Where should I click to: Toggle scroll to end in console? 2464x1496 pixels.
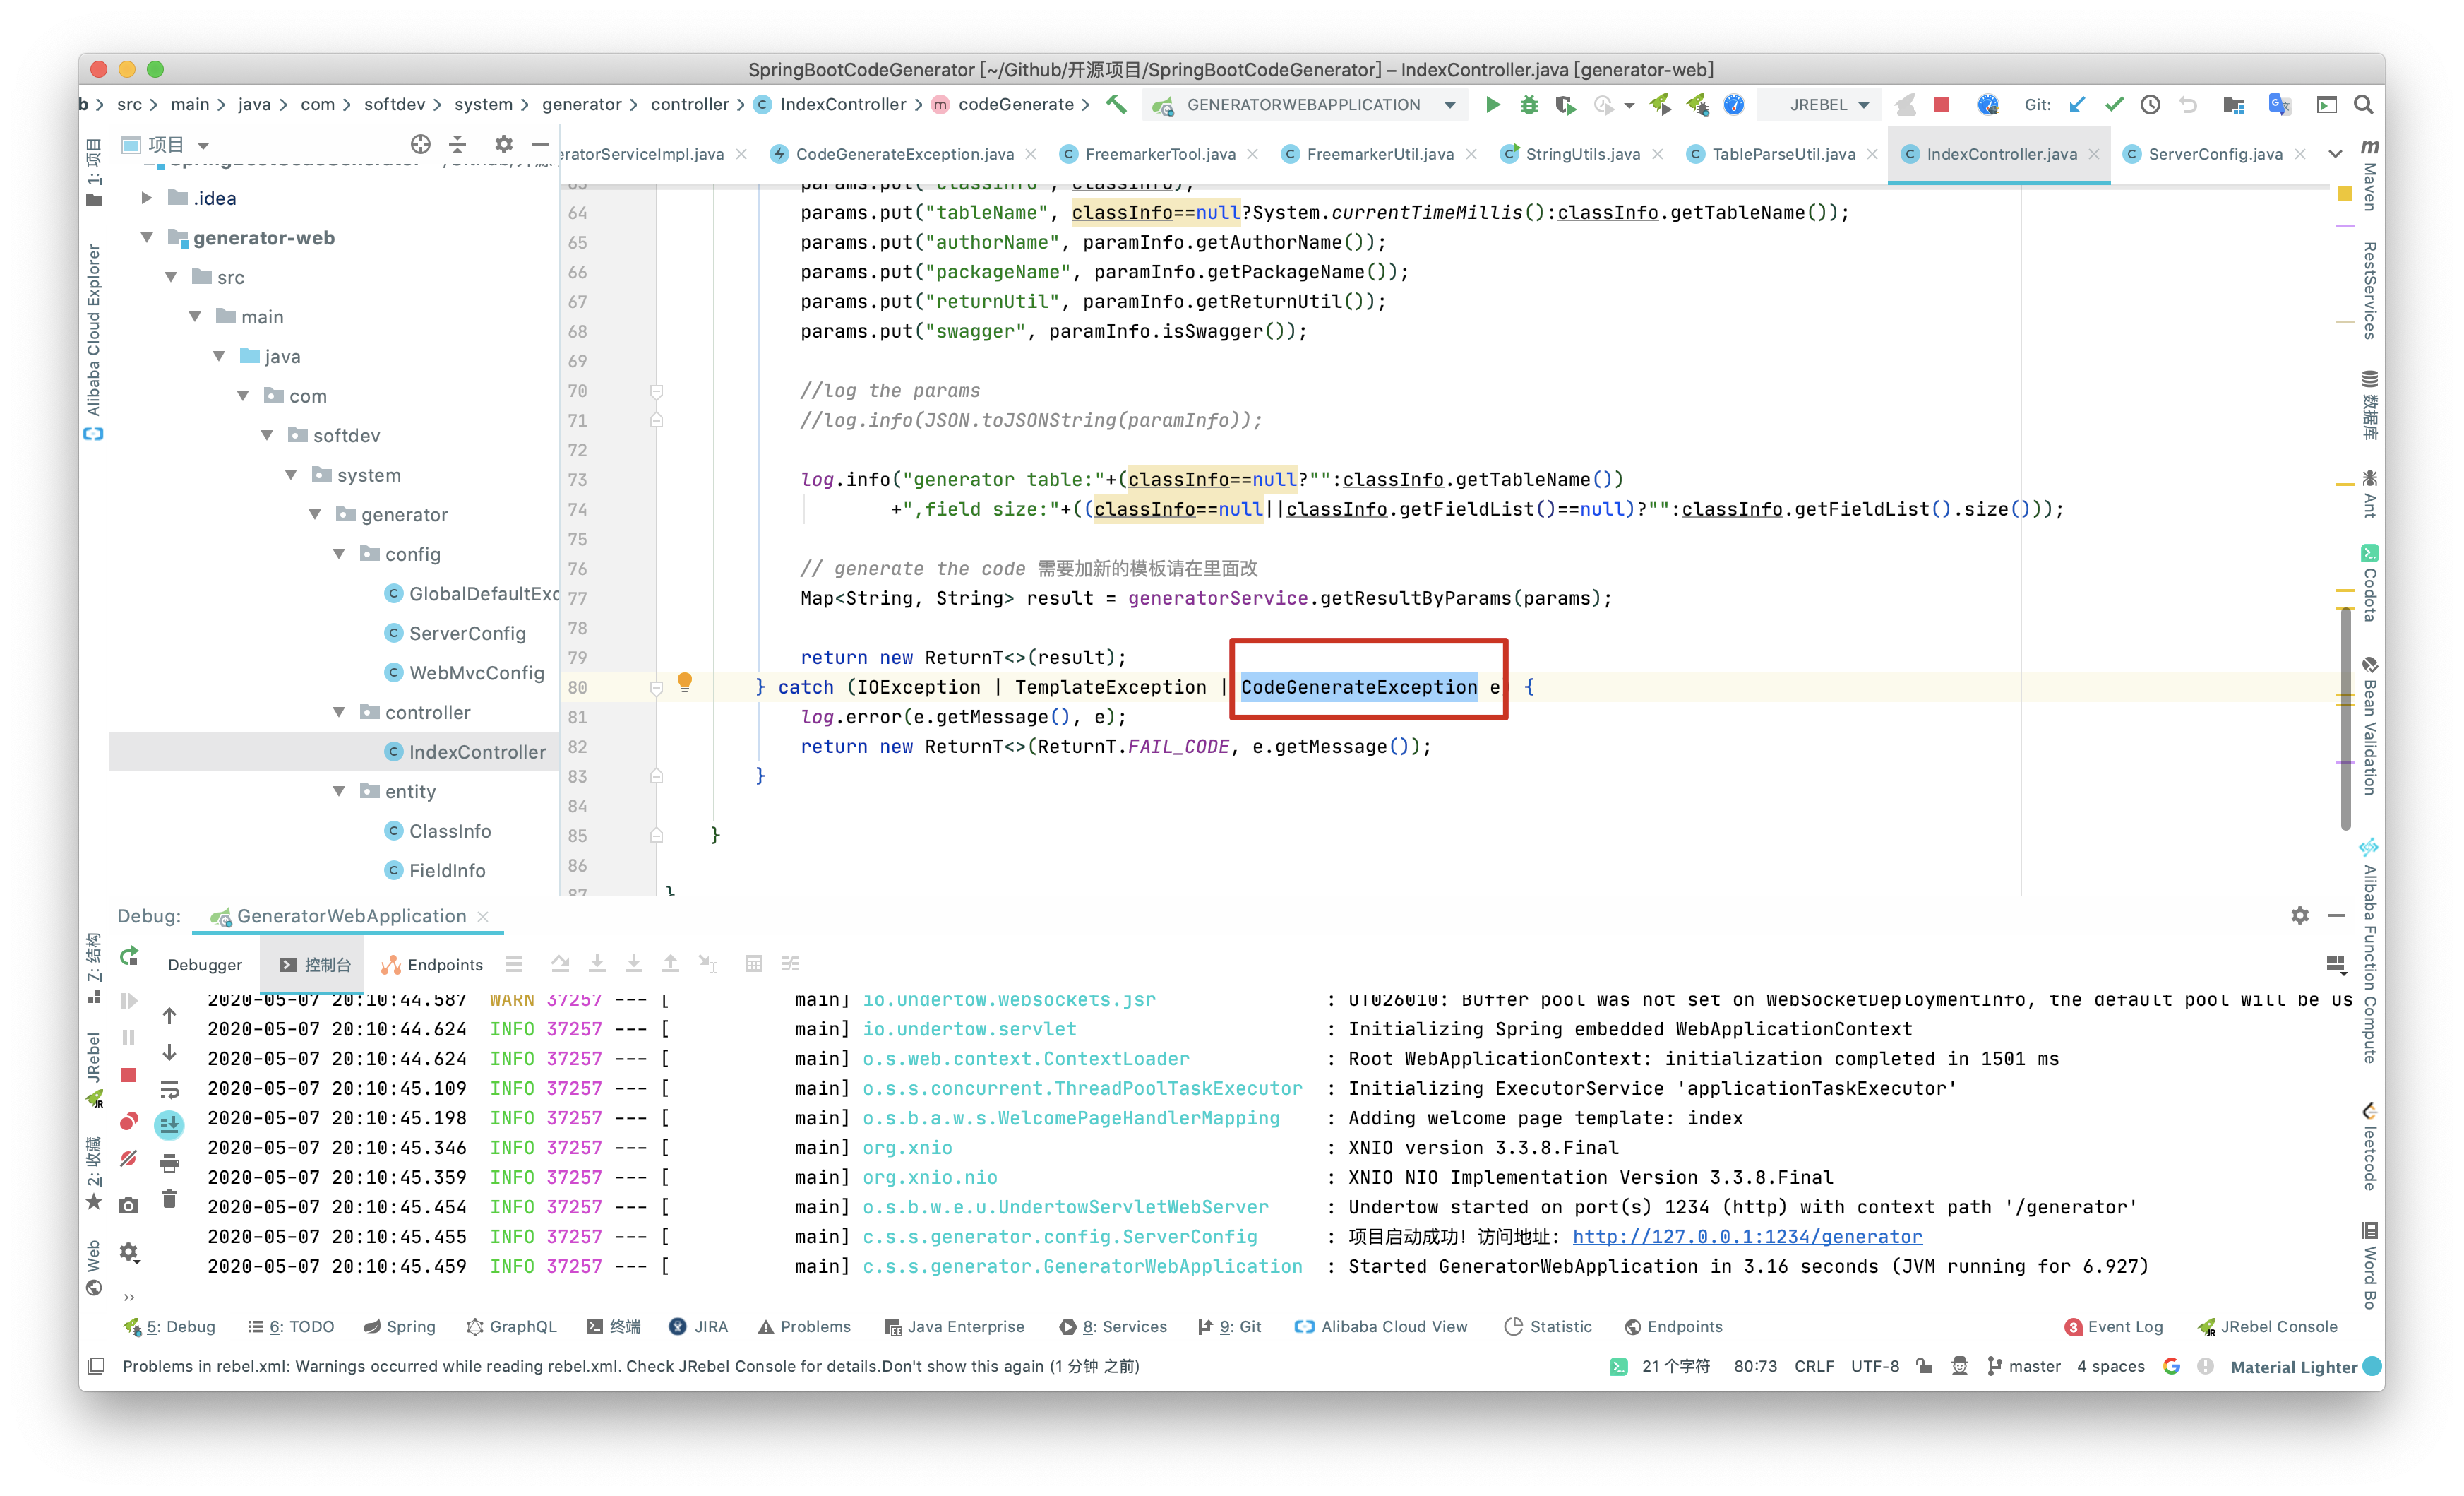(169, 1124)
